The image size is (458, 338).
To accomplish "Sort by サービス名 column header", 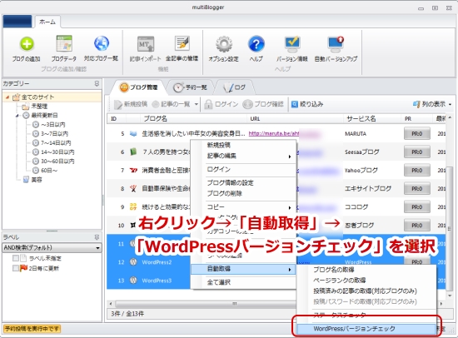I will coord(371,119).
